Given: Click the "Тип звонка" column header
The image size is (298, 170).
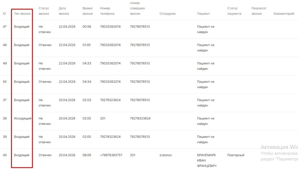Looking at the screenshot, I should tap(22, 14).
